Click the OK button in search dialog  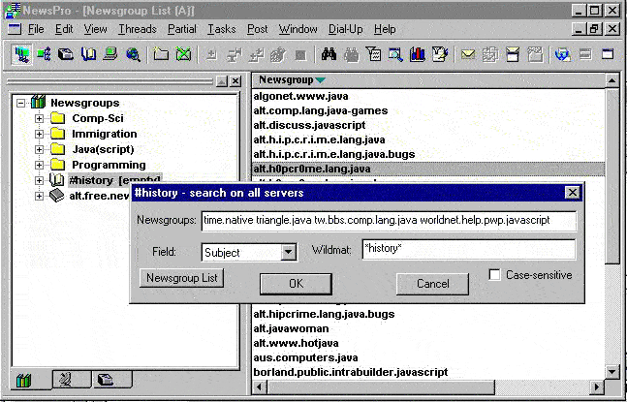tap(296, 284)
